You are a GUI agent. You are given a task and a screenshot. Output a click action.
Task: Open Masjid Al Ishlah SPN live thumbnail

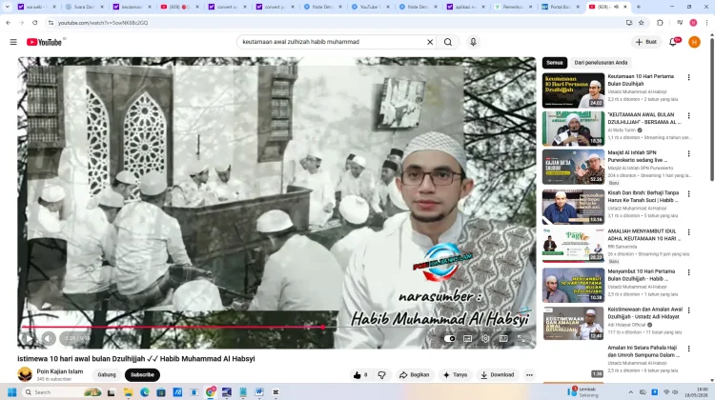pyautogui.click(x=573, y=167)
